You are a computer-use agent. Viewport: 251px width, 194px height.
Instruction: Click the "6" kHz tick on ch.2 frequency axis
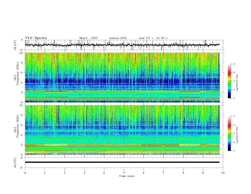[x=22, y=125]
